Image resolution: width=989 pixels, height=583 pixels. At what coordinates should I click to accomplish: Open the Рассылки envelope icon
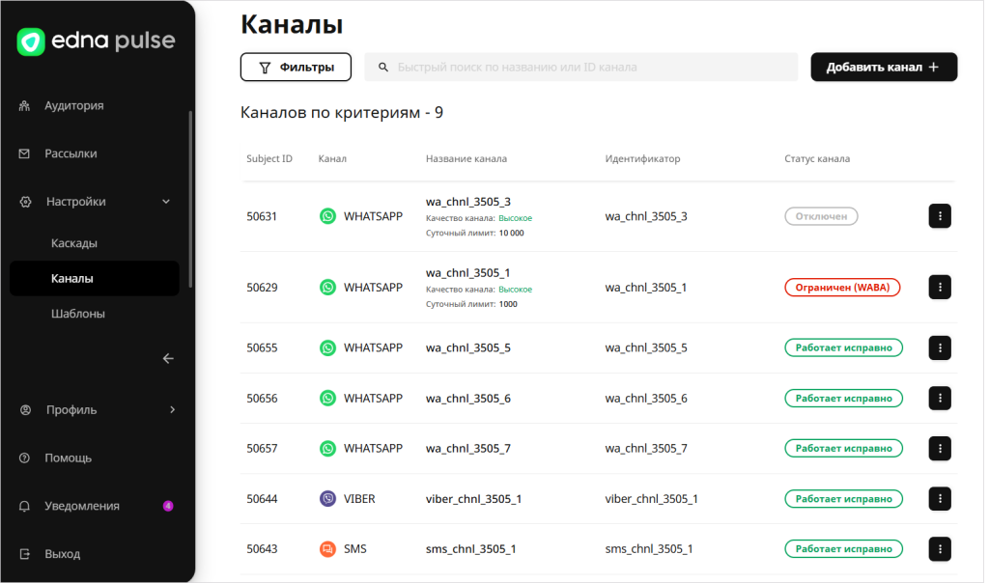[24, 153]
